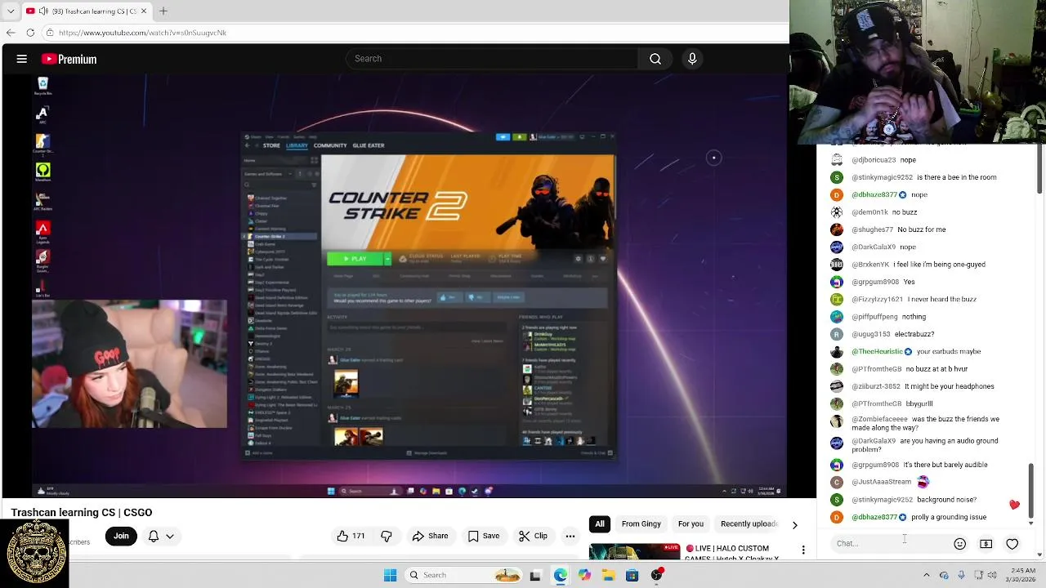Viewport: 1046px width, 588px height.
Task: Select the Recently uploaded filter chip
Action: click(749, 523)
